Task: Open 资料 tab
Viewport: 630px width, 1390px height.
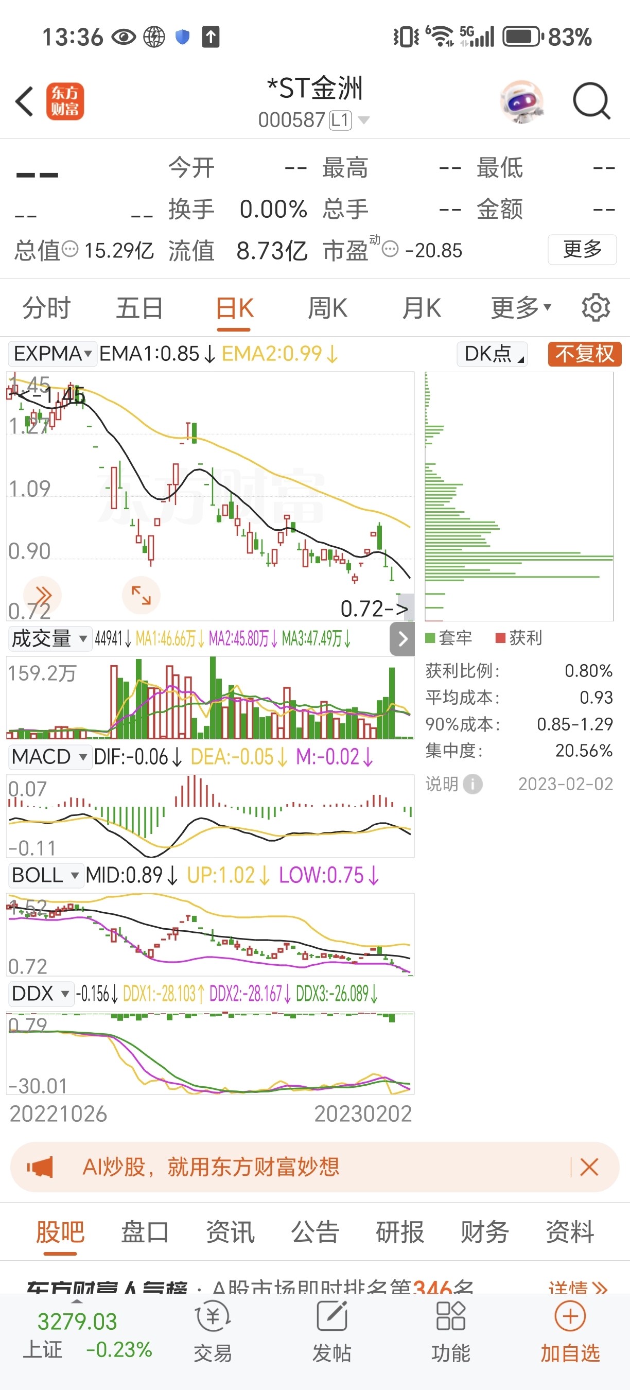Action: pyautogui.click(x=570, y=1232)
